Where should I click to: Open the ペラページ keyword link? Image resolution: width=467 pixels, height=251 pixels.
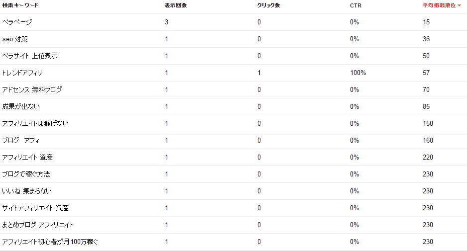17,22
